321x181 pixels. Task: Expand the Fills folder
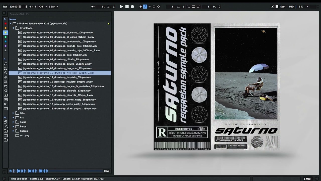14,113
